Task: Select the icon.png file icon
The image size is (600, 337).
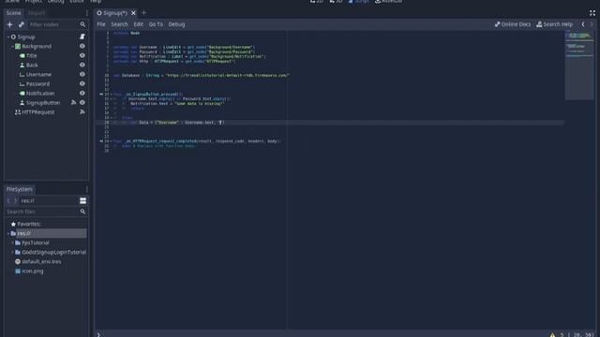Action: 18,271
